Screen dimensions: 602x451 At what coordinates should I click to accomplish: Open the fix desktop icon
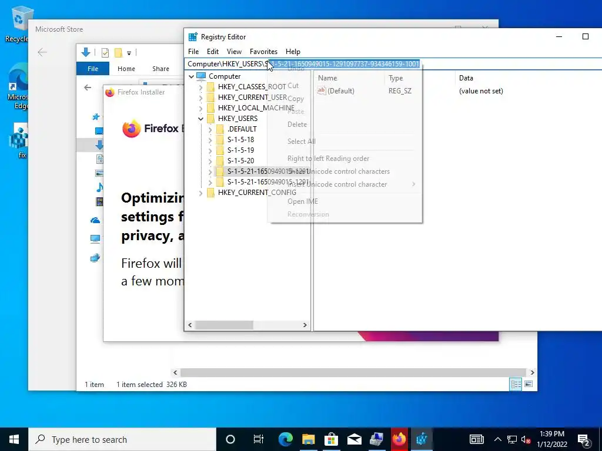pyautogui.click(x=18, y=140)
